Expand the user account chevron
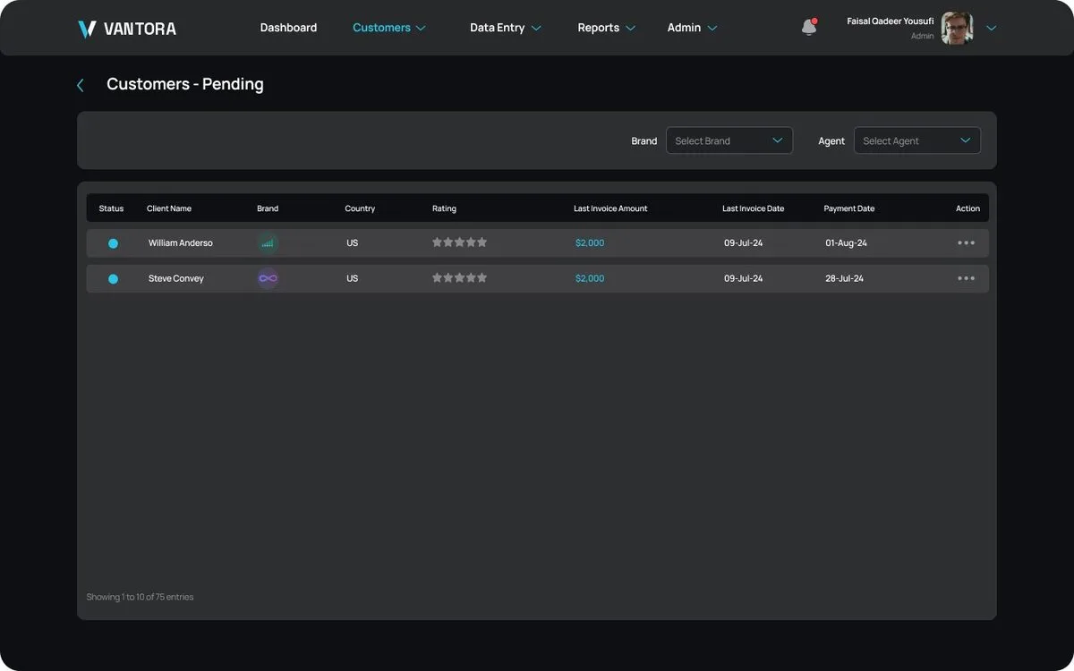Screen dimensions: 1074x671 pos(991,28)
